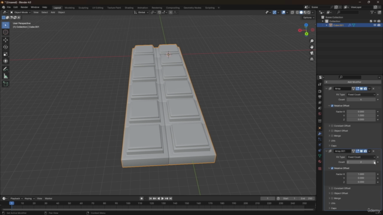Image resolution: width=383 pixels, height=215 pixels.
Task: Click the Add Modifier button
Action: pos(352,82)
